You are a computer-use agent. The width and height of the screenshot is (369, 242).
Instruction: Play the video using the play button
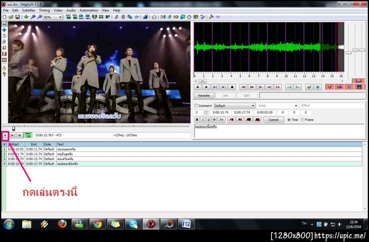tap(5, 135)
